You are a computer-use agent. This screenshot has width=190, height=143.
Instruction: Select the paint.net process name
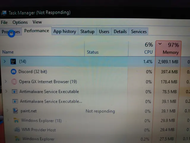[x=28, y=111]
